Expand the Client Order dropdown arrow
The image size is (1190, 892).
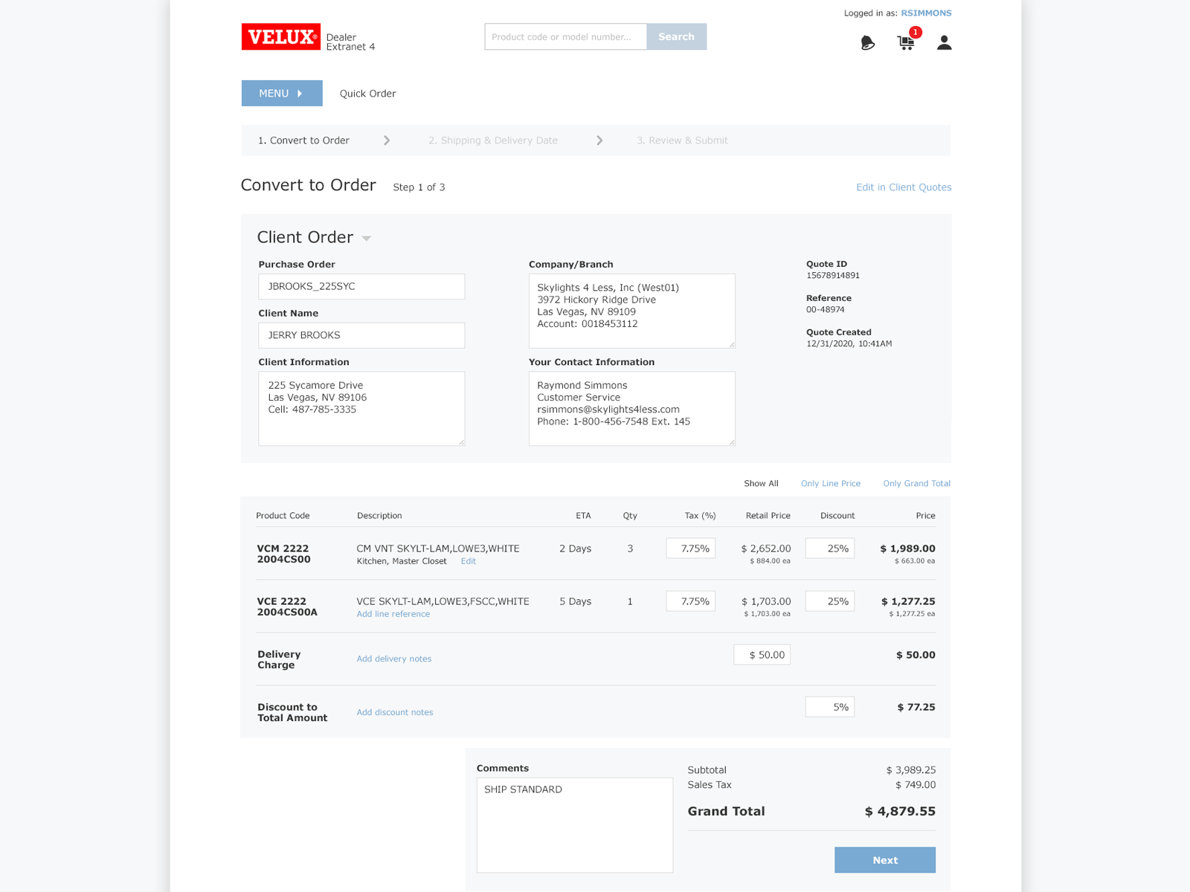(367, 239)
